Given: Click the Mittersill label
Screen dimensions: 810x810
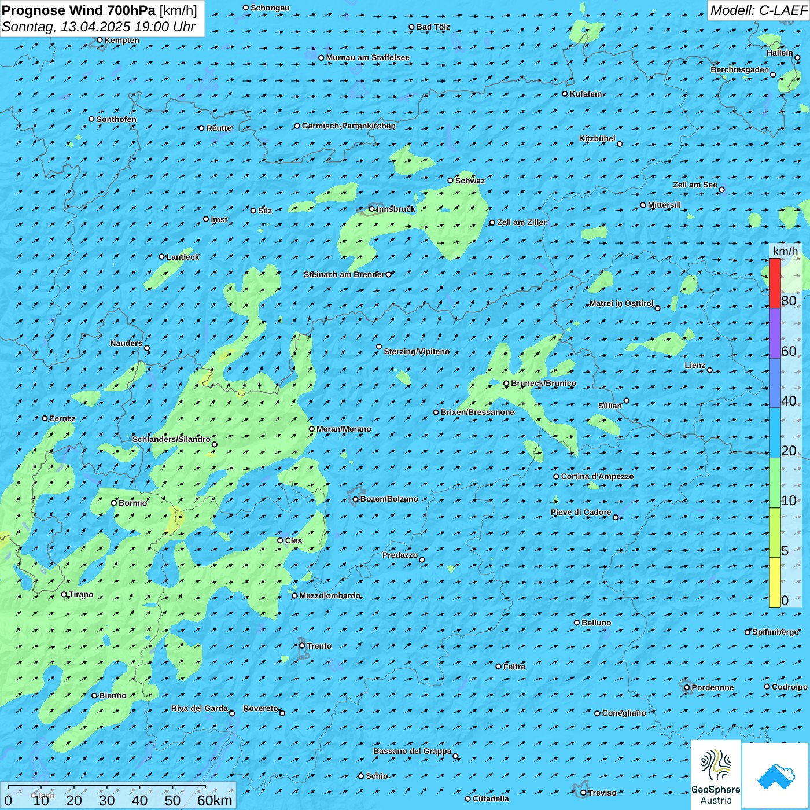Looking at the screenshot, I should [664, 205].
